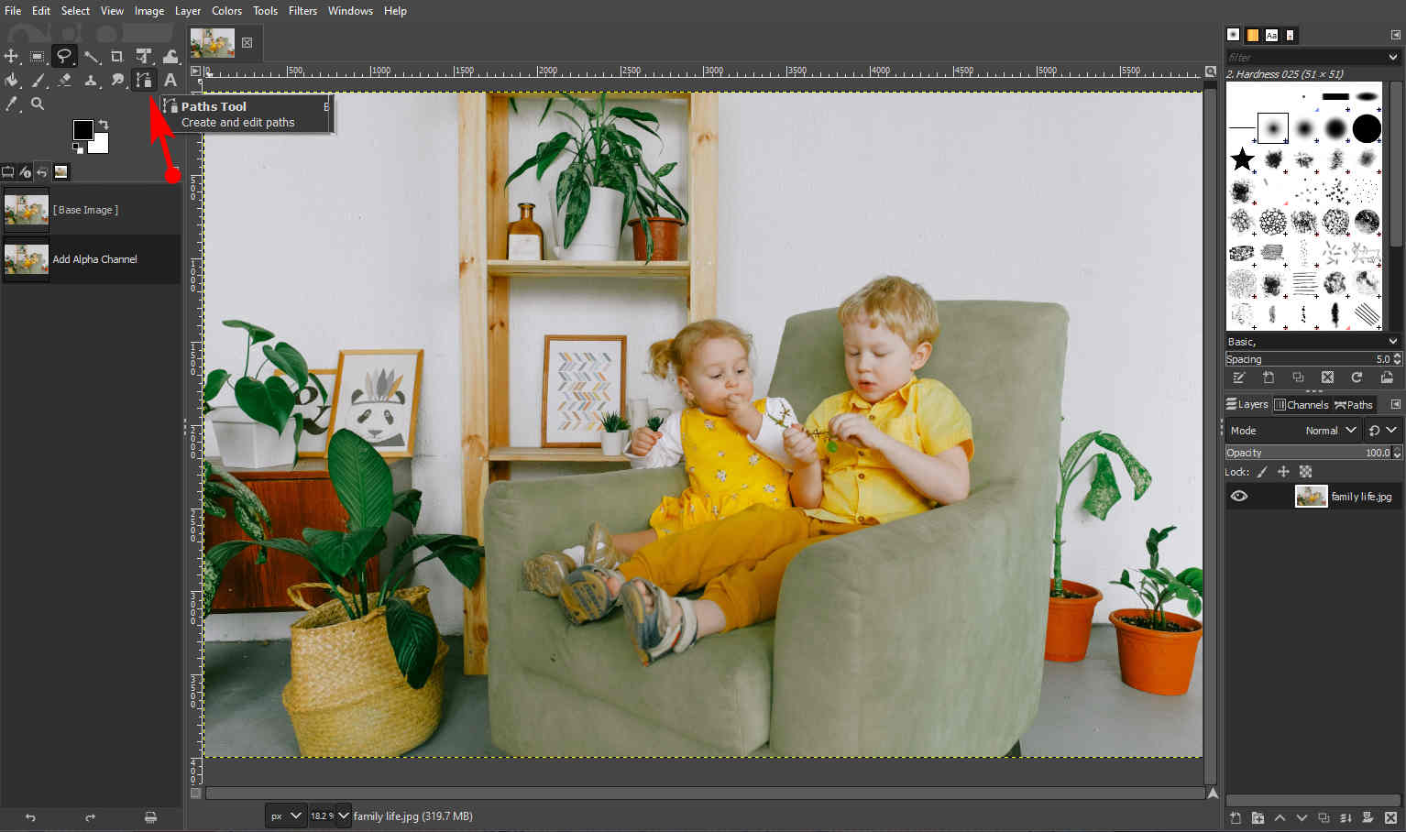Image resolution: width=1406 pixels, height=832 pixels.
Task: Create a new brush
Action: tap(1269, 378)
